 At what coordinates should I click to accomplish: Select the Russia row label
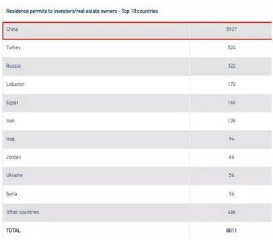[13, 66]
